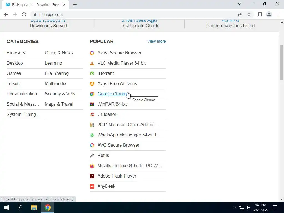The height and width of the screenshot is (213, 284).
Task: Open the notification center icon
Action: [x=275, y=207]
